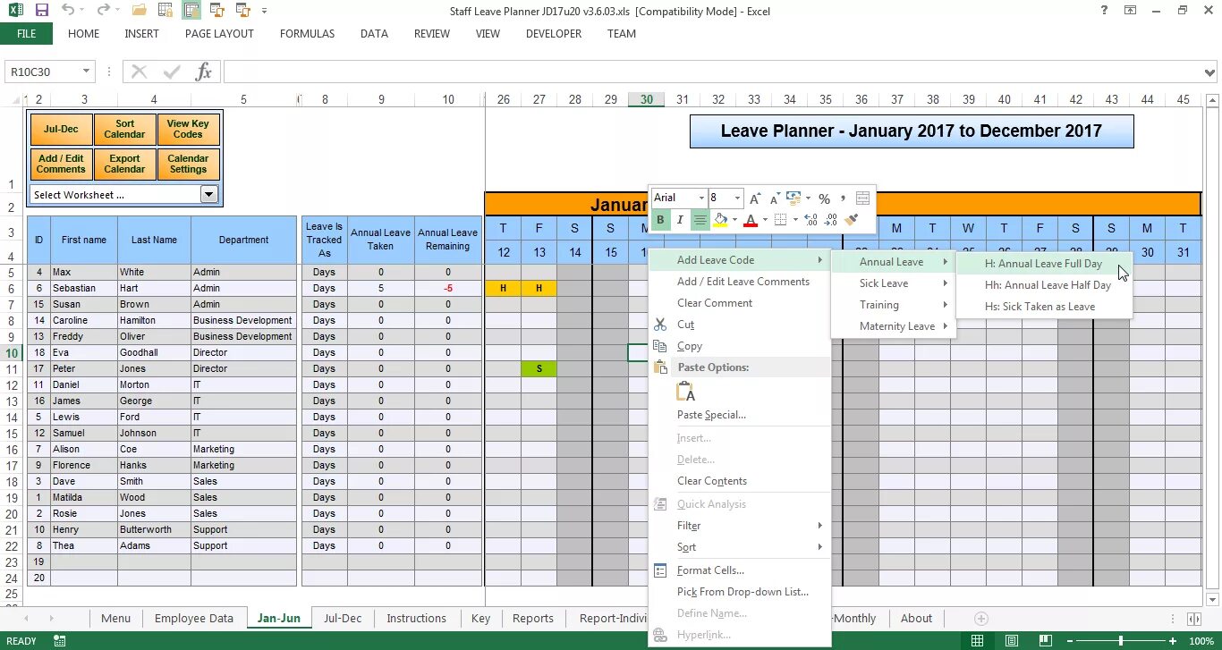The image size is (1222, 650).
Task: Click the green S cell for Peter Jones
Action: coord(539,368)
